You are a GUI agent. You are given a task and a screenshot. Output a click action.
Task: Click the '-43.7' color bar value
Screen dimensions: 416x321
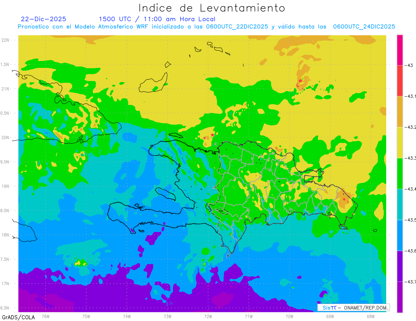[410, 282]
